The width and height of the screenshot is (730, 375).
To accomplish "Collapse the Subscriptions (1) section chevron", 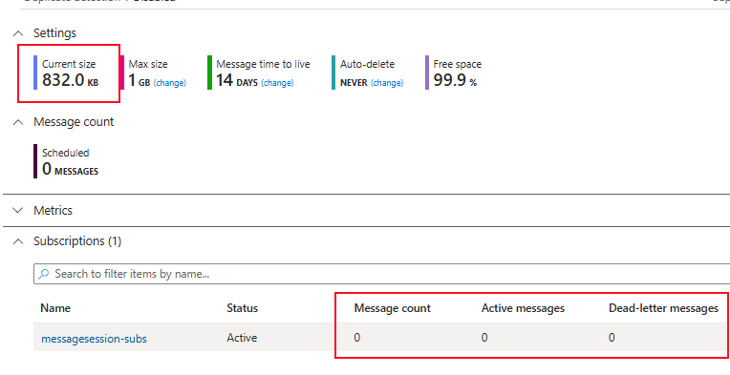I will pyautogui.click(x=18, y=241).
